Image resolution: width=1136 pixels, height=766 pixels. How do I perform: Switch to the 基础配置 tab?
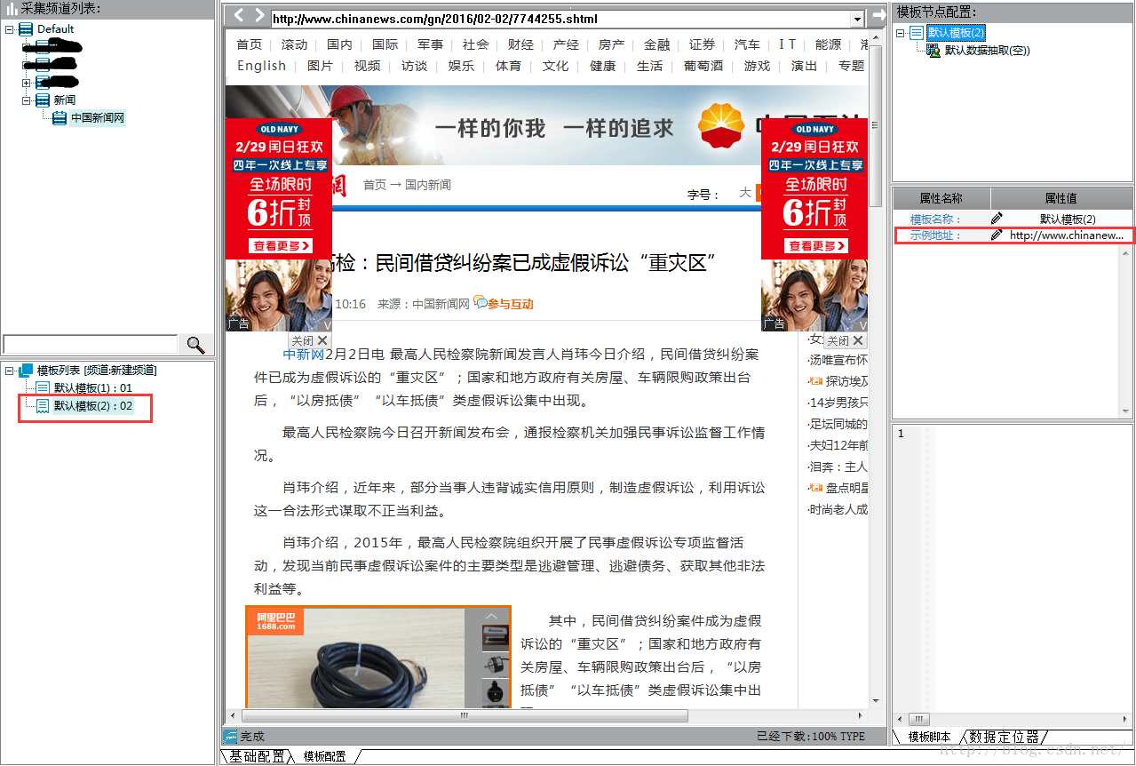257,756
